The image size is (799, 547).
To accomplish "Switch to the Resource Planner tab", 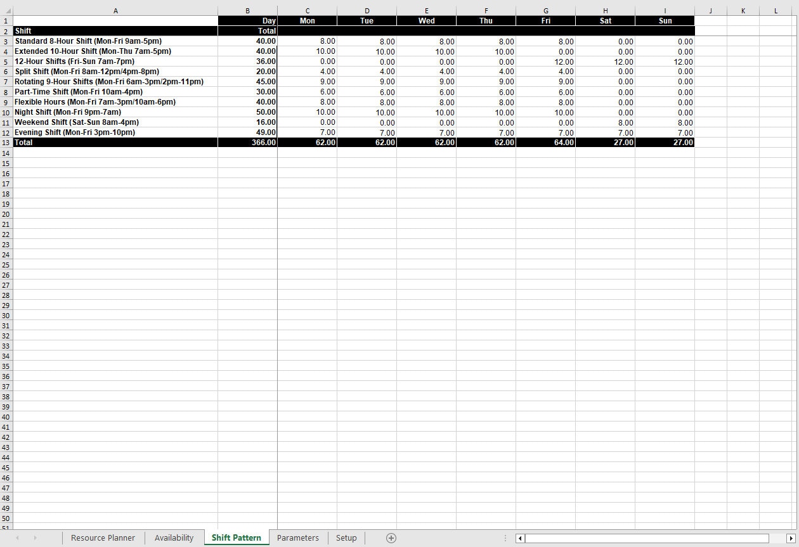I will click(x=103, y=537).
